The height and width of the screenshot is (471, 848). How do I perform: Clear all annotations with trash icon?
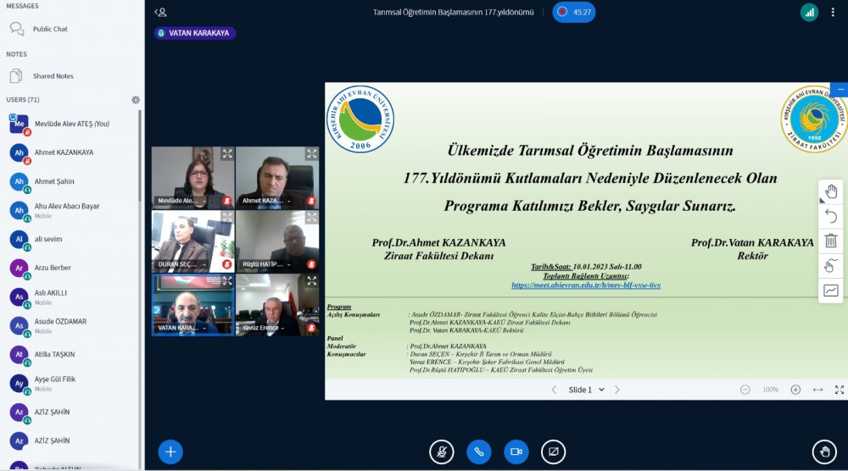pos(831,241)
